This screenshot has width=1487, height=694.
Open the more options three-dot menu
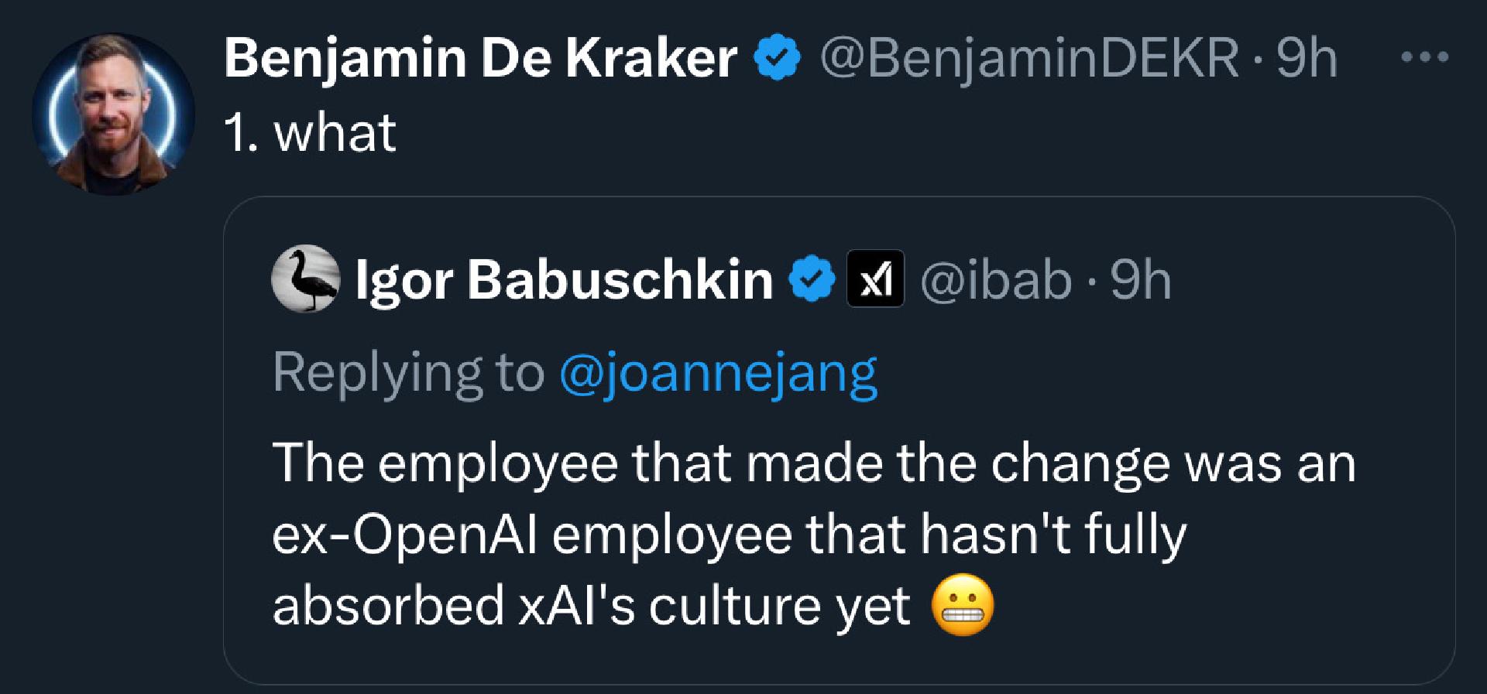coord(1423,56)
